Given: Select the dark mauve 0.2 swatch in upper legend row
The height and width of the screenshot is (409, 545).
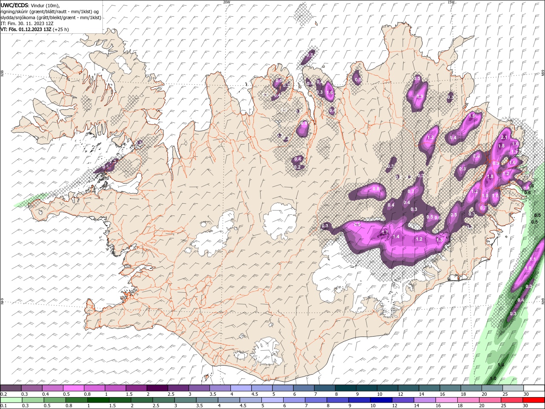Looking at the screenshot, I should pos(11,388).
